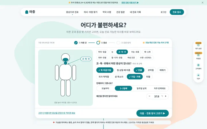This screenshot has width=207, height=129.
Task: Open the 건강 질문 nav menu
Action: click(120, 12)
